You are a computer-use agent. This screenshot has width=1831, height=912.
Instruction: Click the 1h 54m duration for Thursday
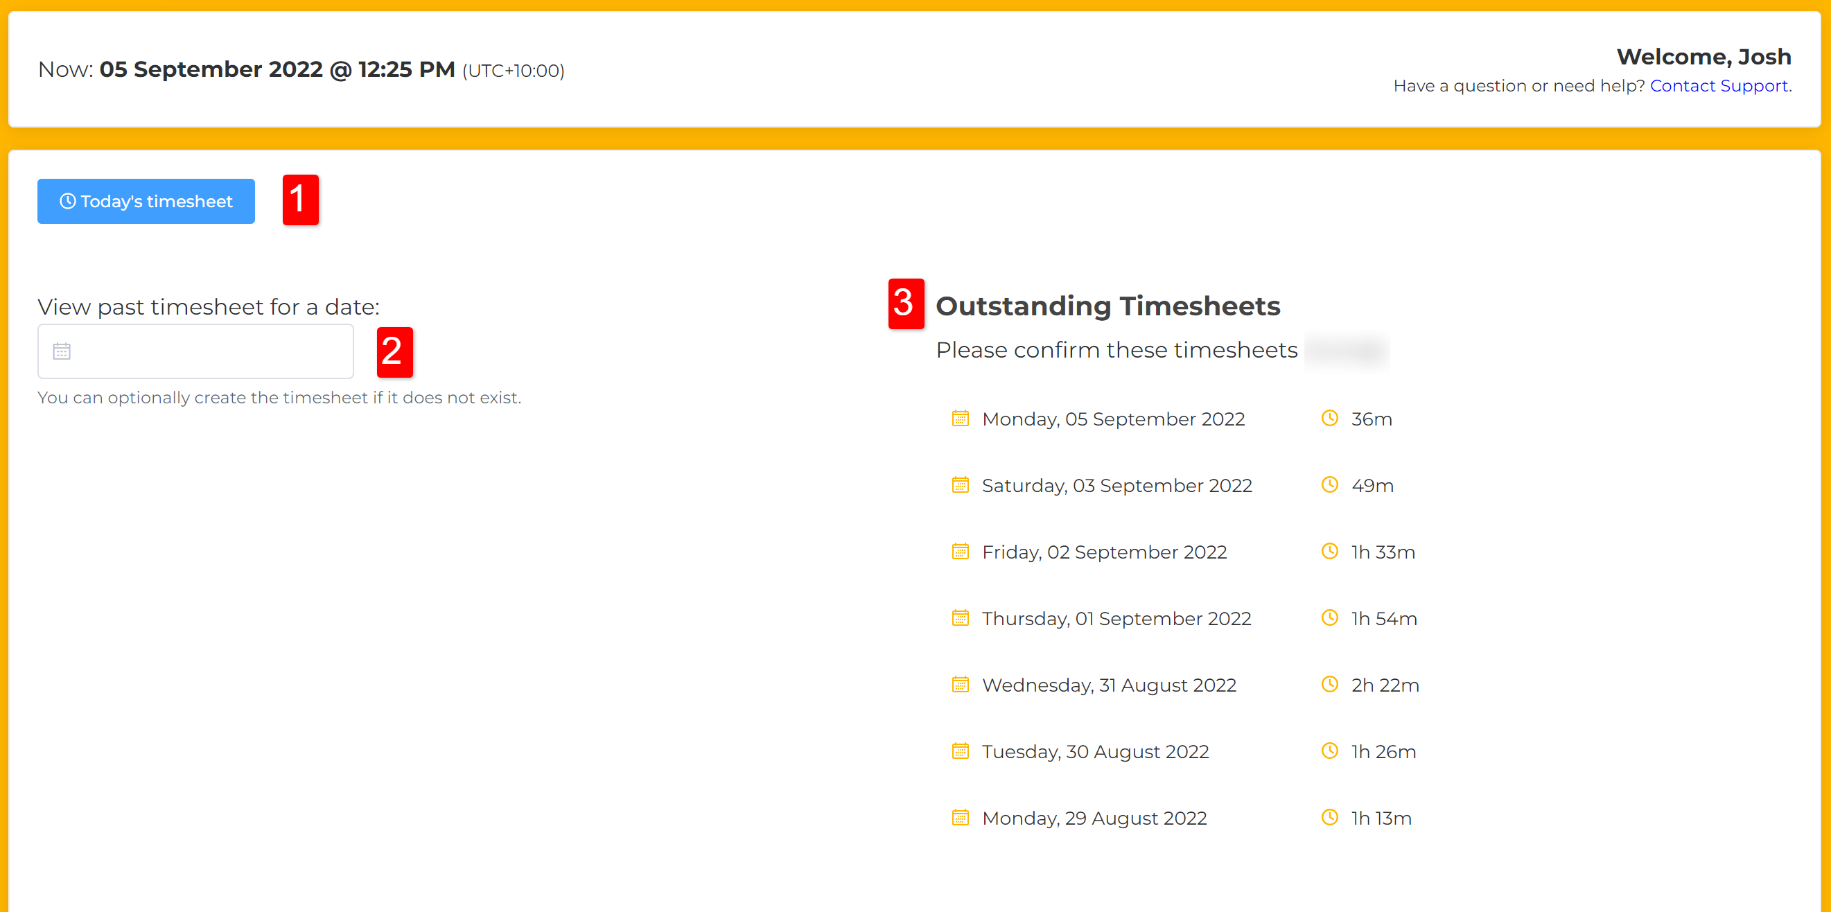pos(1383,618)
